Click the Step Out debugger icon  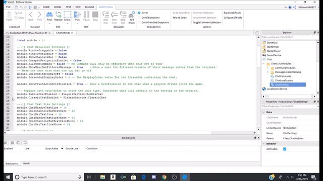click(x=123, y=15)
